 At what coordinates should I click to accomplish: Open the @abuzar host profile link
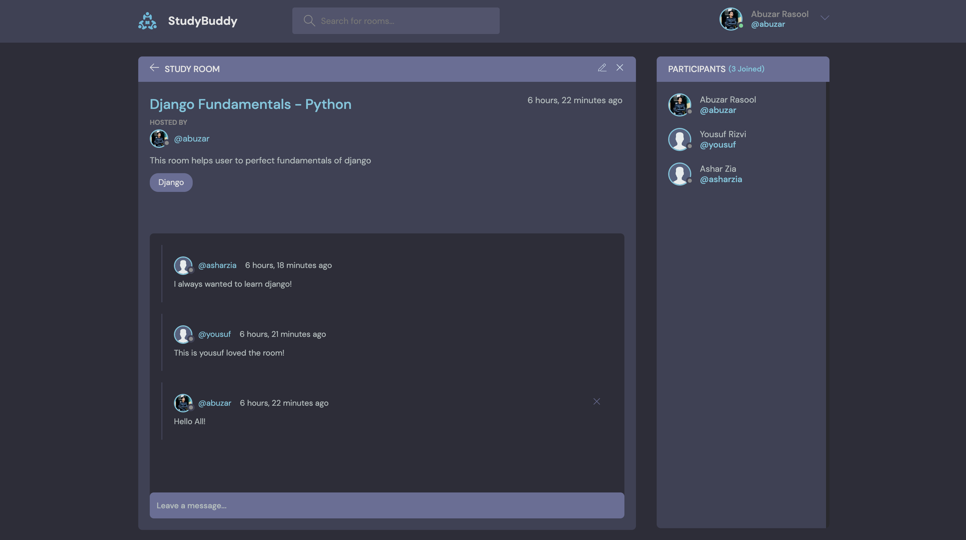(x=191, y=139)
